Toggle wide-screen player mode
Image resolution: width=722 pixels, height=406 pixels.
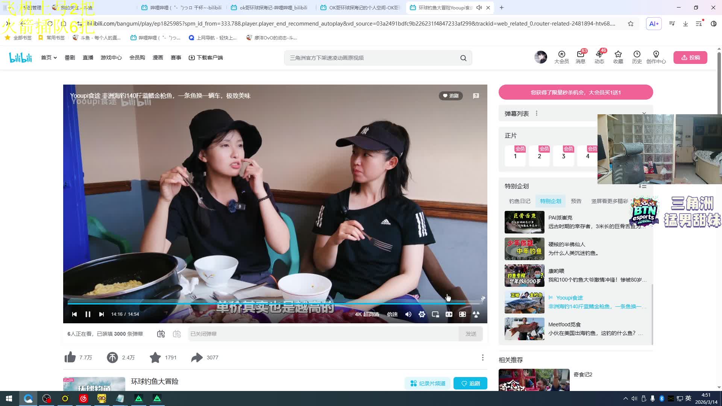(x=449, y=314)
